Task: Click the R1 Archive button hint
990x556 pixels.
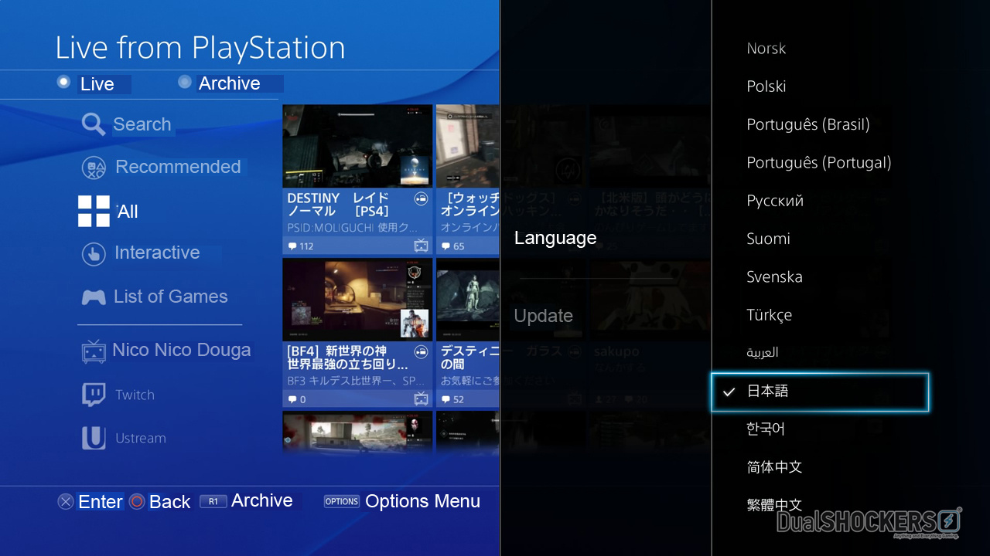Action: [x=246, y=500]
